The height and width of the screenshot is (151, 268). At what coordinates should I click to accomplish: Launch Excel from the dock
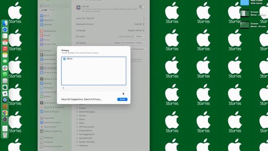[x=5, y=87]
